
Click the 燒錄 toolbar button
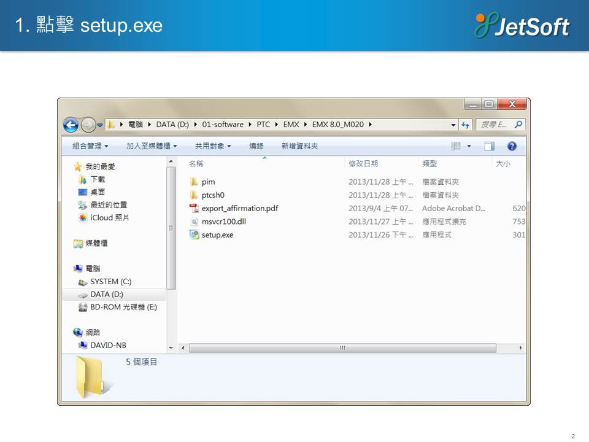tap(256, 146)
